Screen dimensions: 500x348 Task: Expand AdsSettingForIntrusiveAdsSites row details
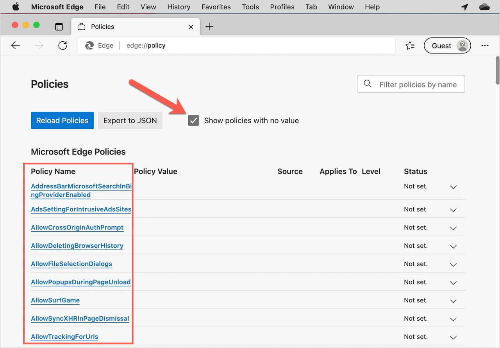[x=453, y=210]
